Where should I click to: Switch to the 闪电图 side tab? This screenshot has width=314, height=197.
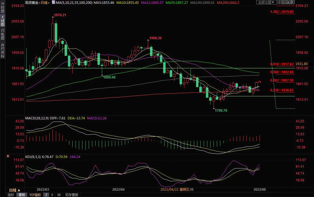[x=2, y=34]
